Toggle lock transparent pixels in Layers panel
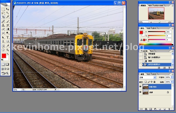This screenshot has height=113, width=176. 145,82
